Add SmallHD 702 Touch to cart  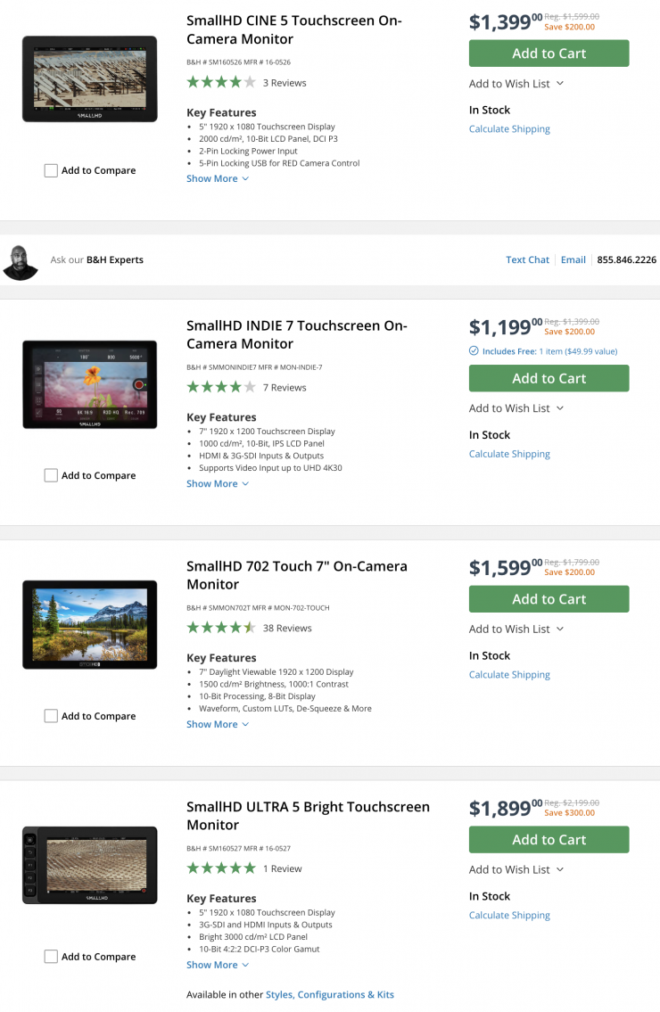coord(549,599)
